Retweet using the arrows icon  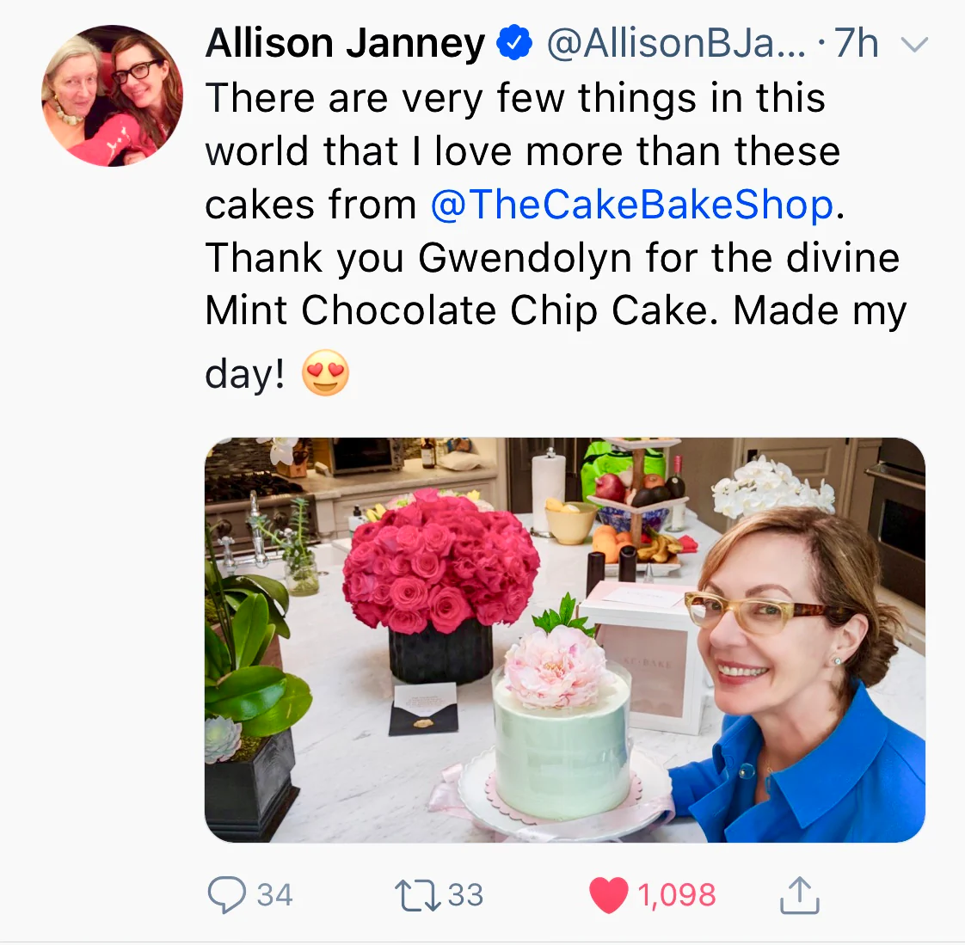pos(417,895)
